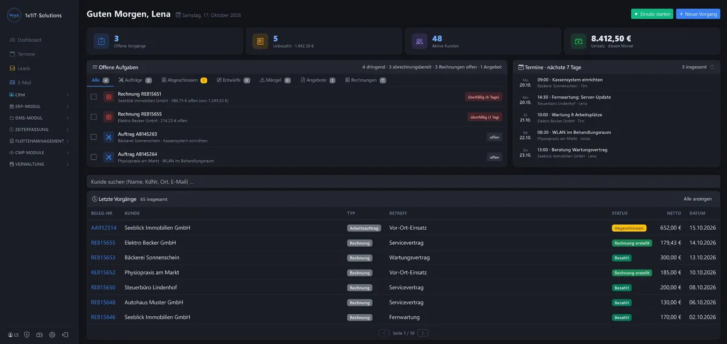Open Beleg RE815655 link in table

click(103, 243)
